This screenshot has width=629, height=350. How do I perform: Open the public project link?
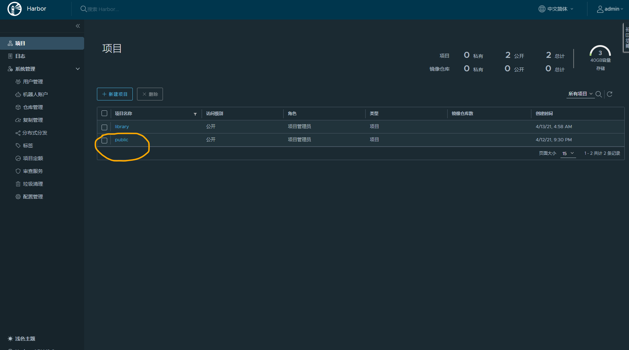pyautogui.click(x=121, y=140)
